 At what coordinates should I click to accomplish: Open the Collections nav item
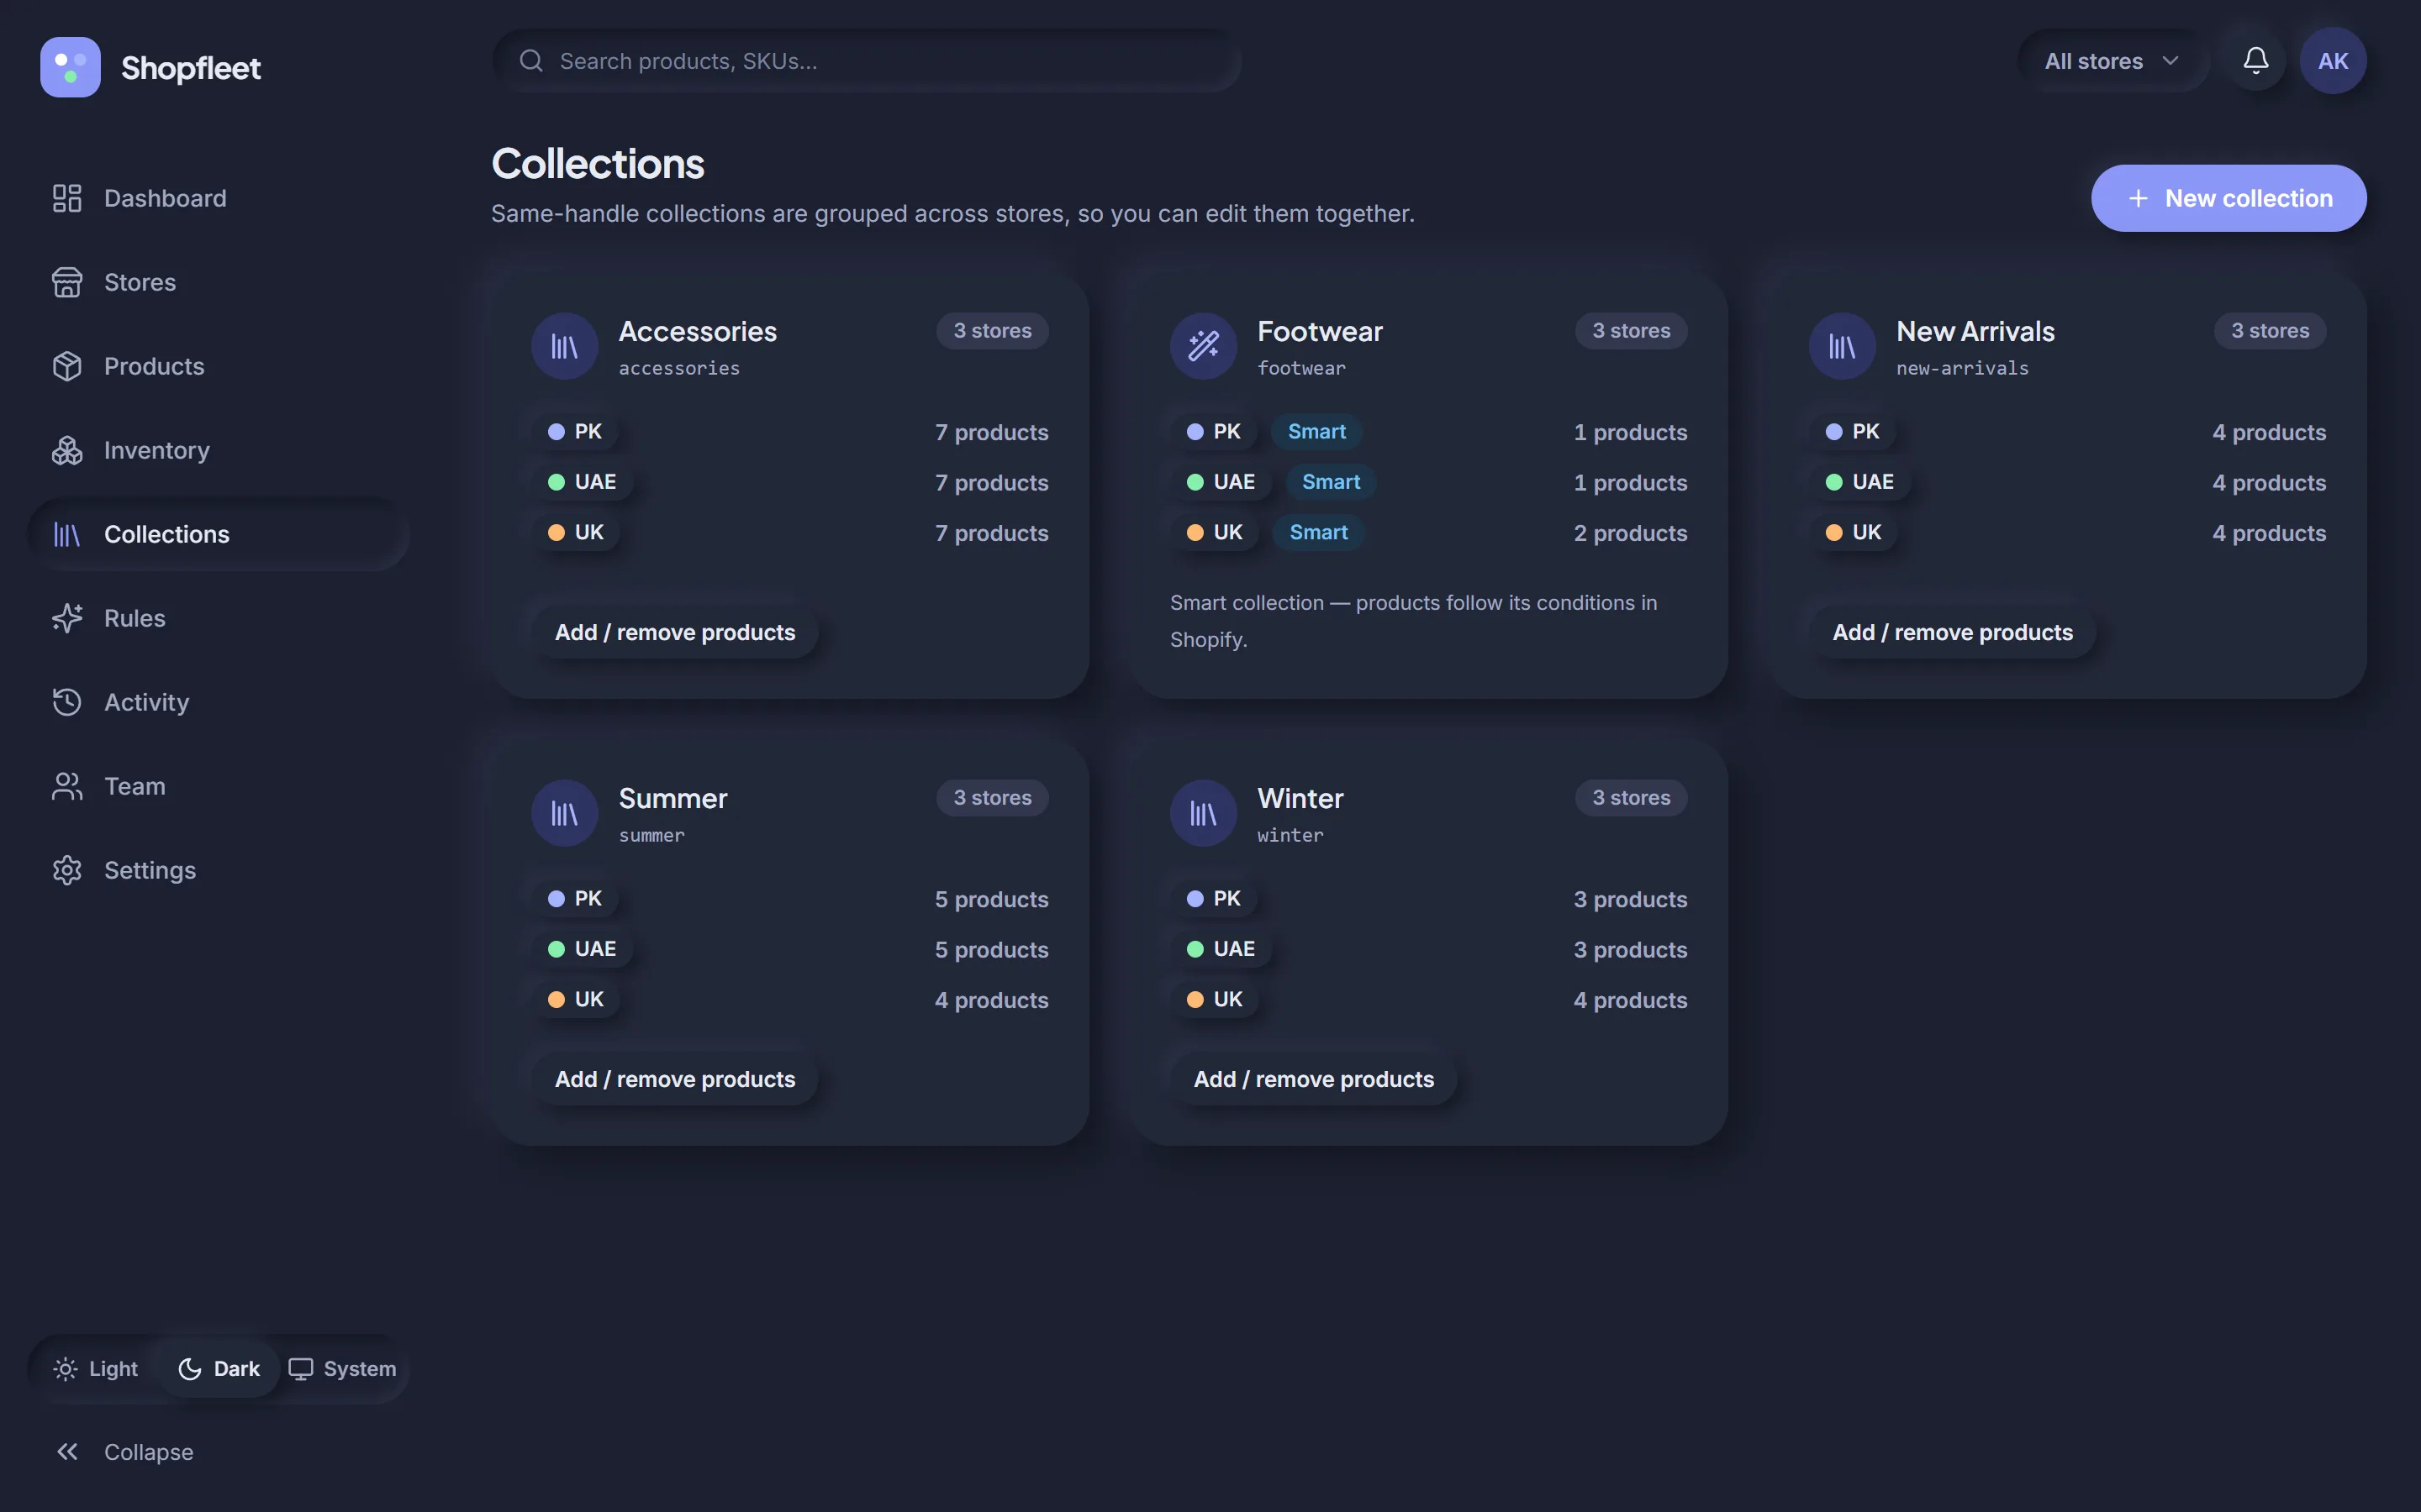coord(216,534)
